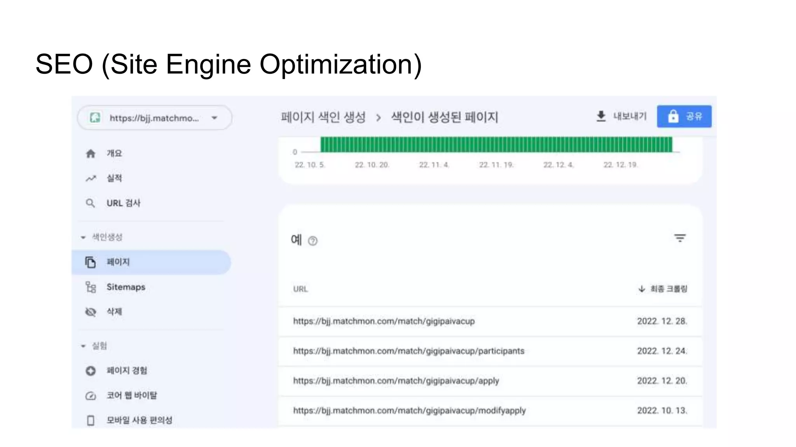This screenshot has height=447, width=796.
Task: Click the green indexed pages bar chart
Action: 496,144
